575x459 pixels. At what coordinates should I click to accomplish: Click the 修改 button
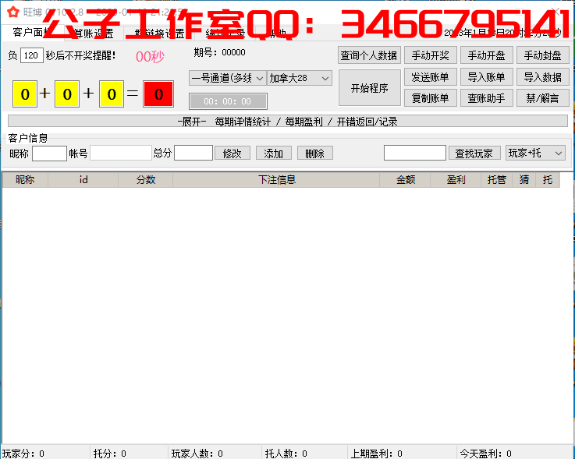coord(232,153)
